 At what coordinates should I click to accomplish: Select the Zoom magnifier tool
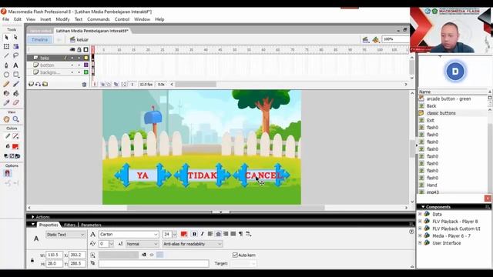click(x=15, y=119)
